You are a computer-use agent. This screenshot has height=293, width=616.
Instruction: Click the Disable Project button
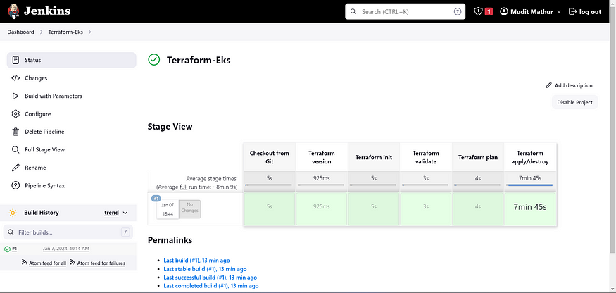coord(574,102)
